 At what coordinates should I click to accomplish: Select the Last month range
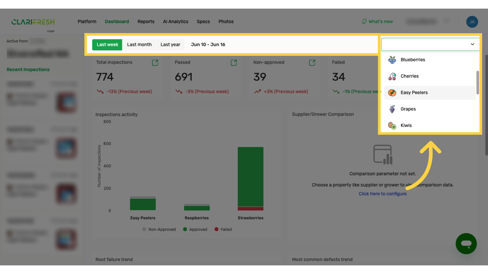(139, 45)
